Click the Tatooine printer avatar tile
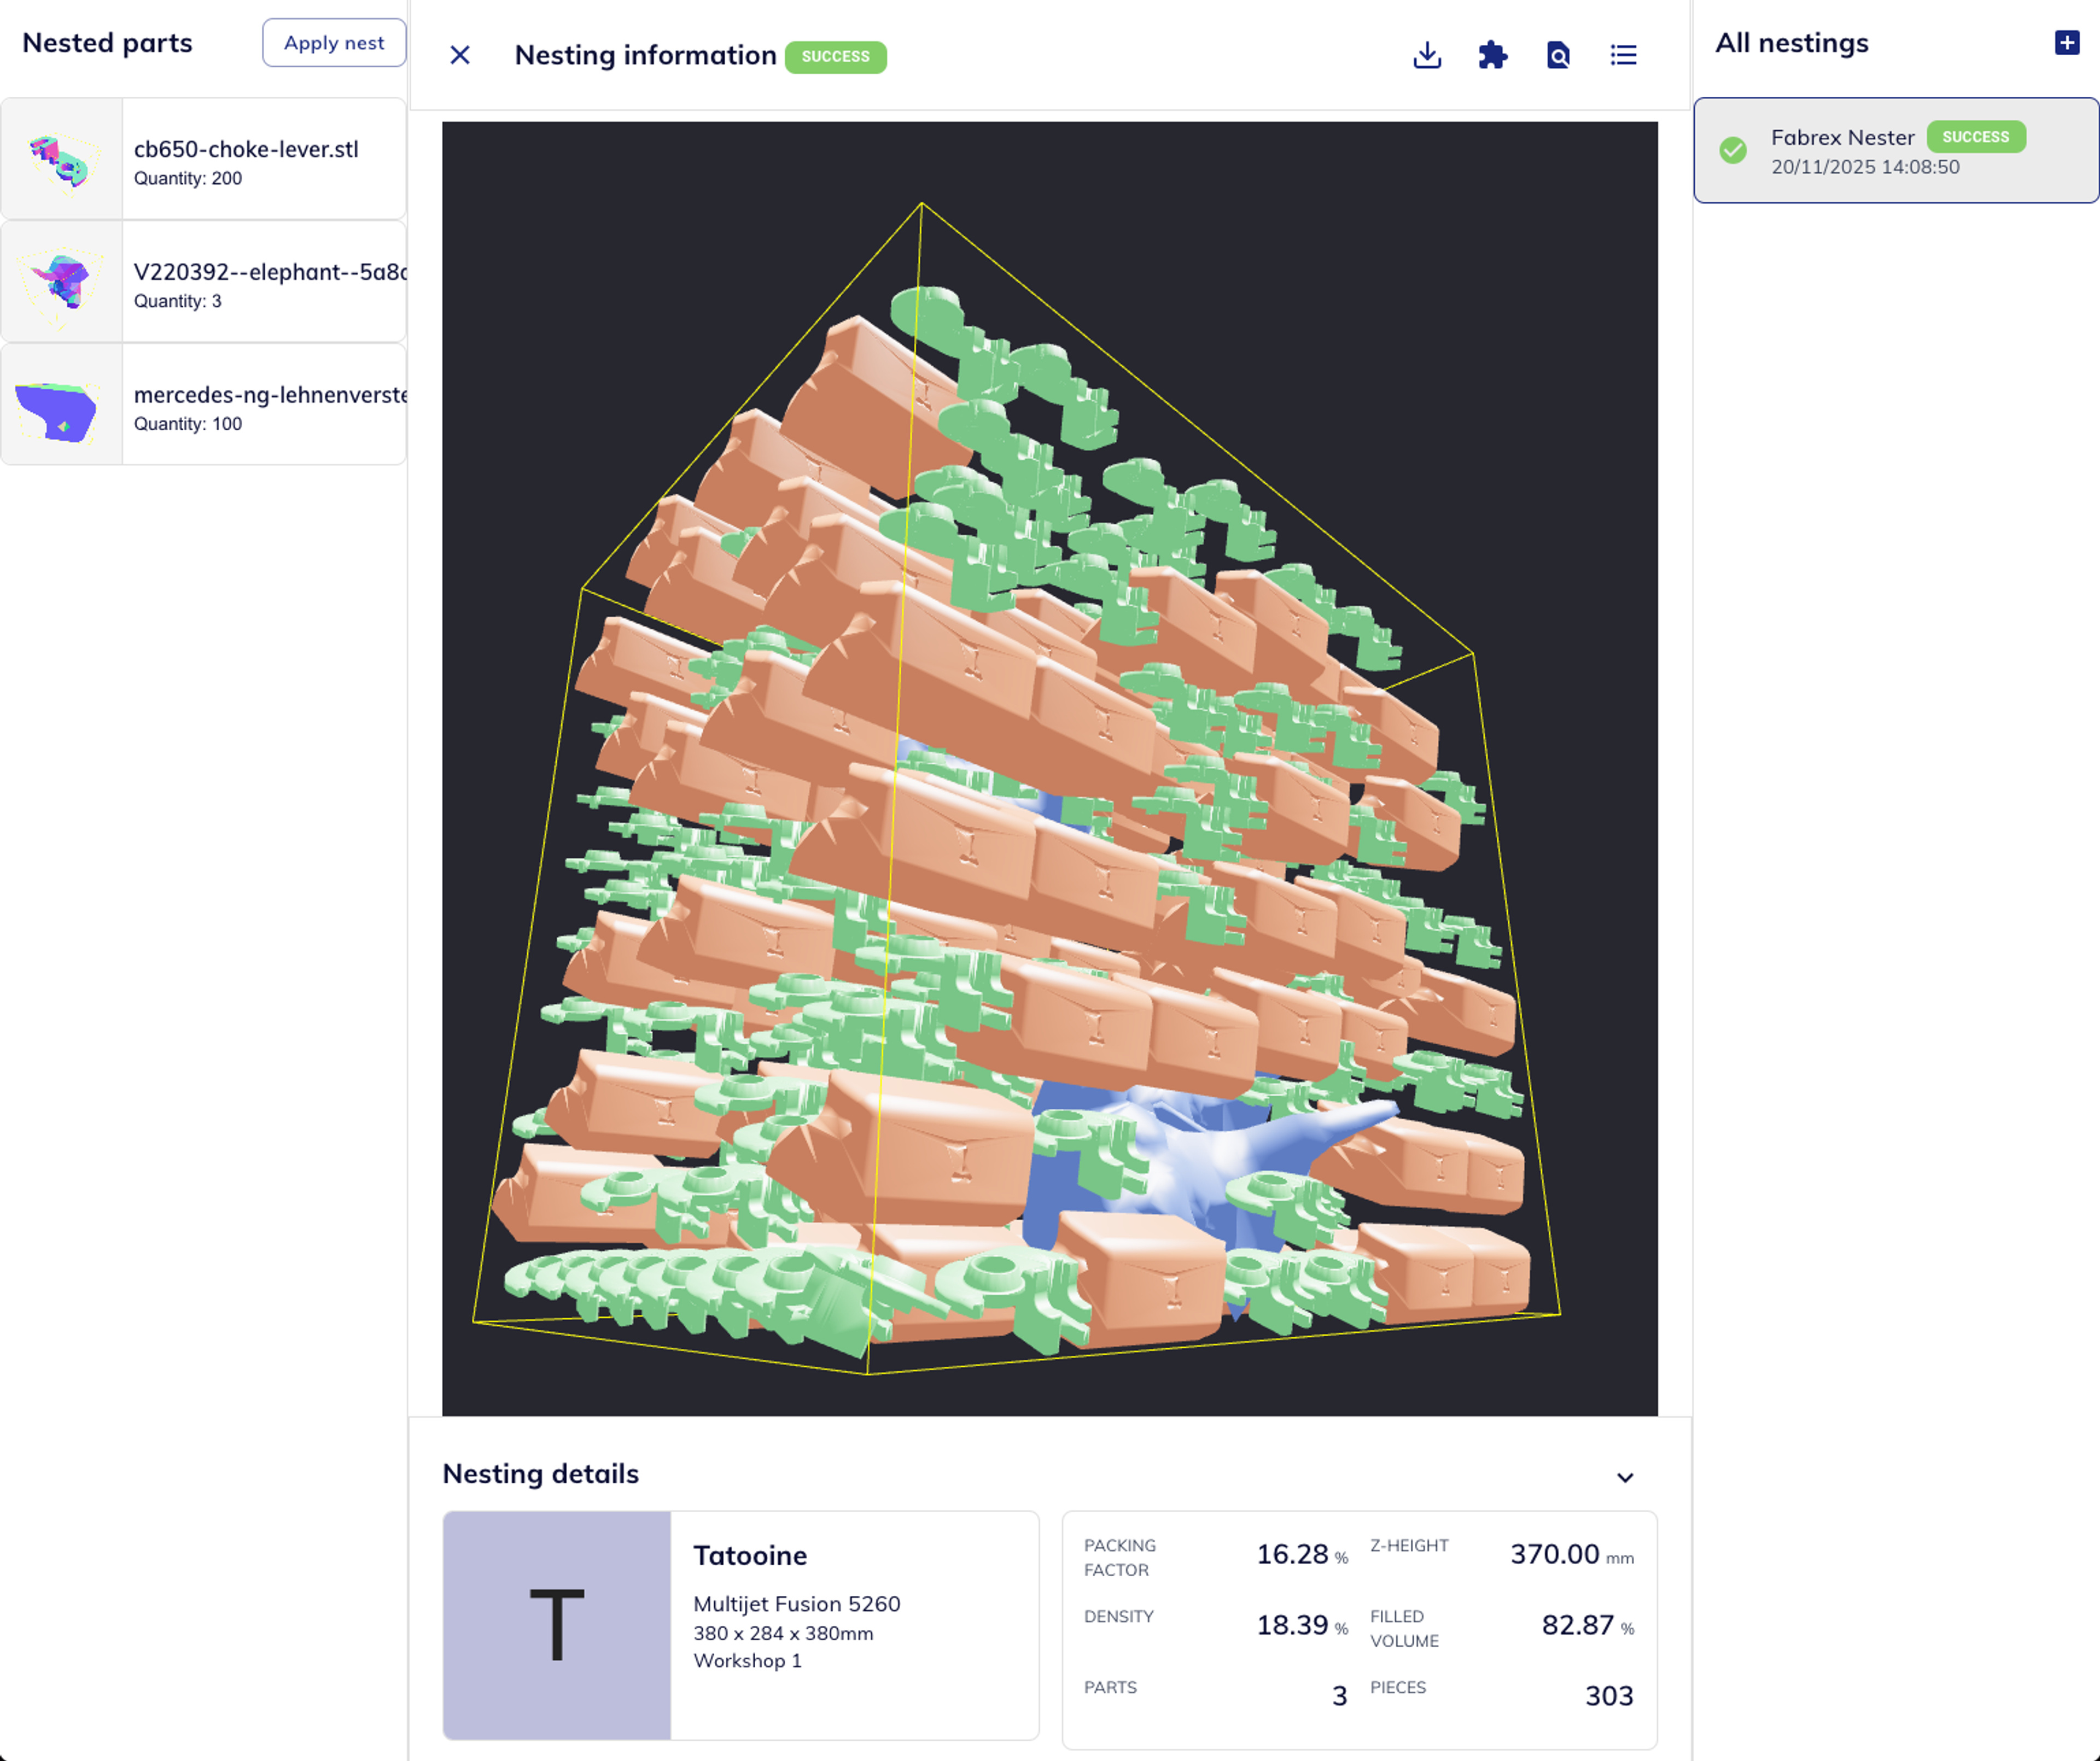 [557, 1625]
